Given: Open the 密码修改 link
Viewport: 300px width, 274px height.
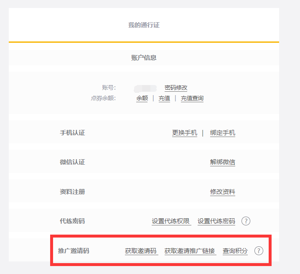Looking at the screenshot, I should point(176,88).
